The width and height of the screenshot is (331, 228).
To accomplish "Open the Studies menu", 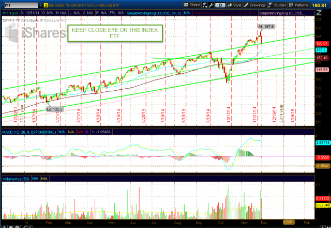I will (x=277, y=5).
